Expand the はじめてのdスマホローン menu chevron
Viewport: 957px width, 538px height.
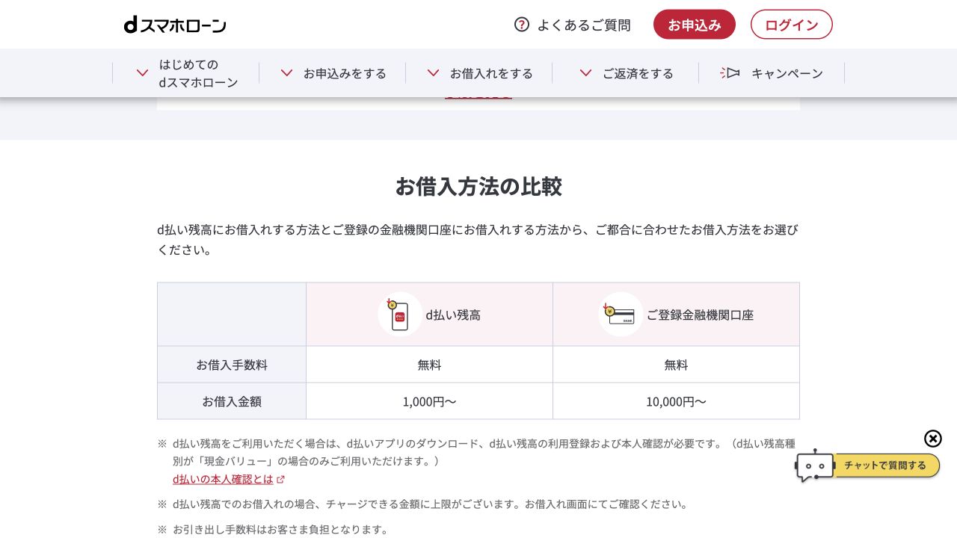point(142,73)
